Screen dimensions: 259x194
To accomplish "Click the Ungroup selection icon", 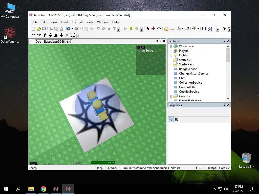I will (91, 29).
